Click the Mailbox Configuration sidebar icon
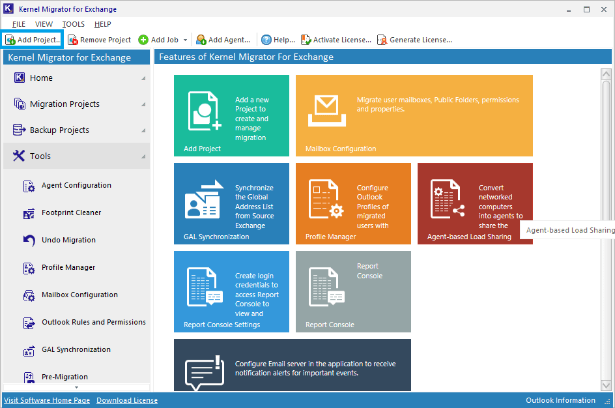This screenshot has height=408, width=615. [29, 295]
